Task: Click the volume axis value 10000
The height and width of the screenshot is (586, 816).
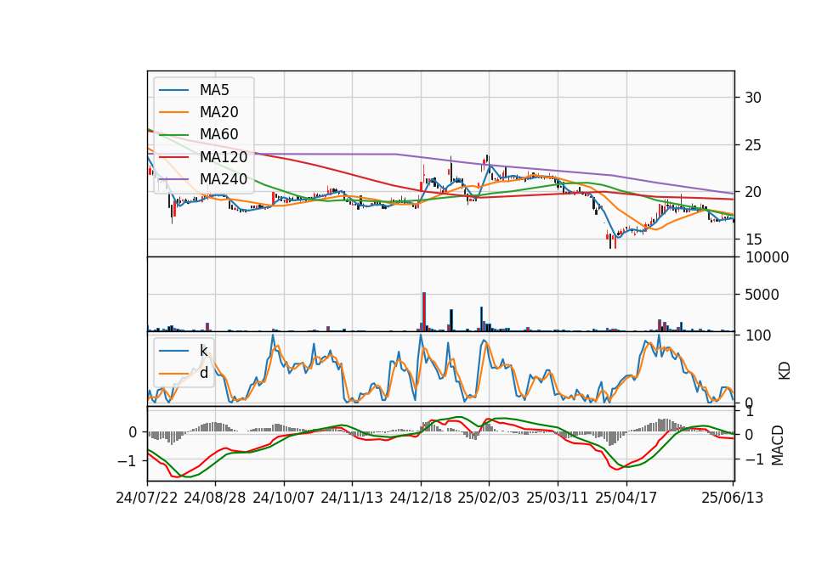Action: point(767,257)
